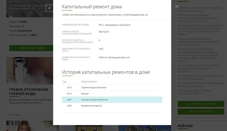Click the 'ЕЩЕ ОТВЕТЫ НА ВОПРОСЫ' button
This screenshot has width=227, height=131.
(201, 104)
